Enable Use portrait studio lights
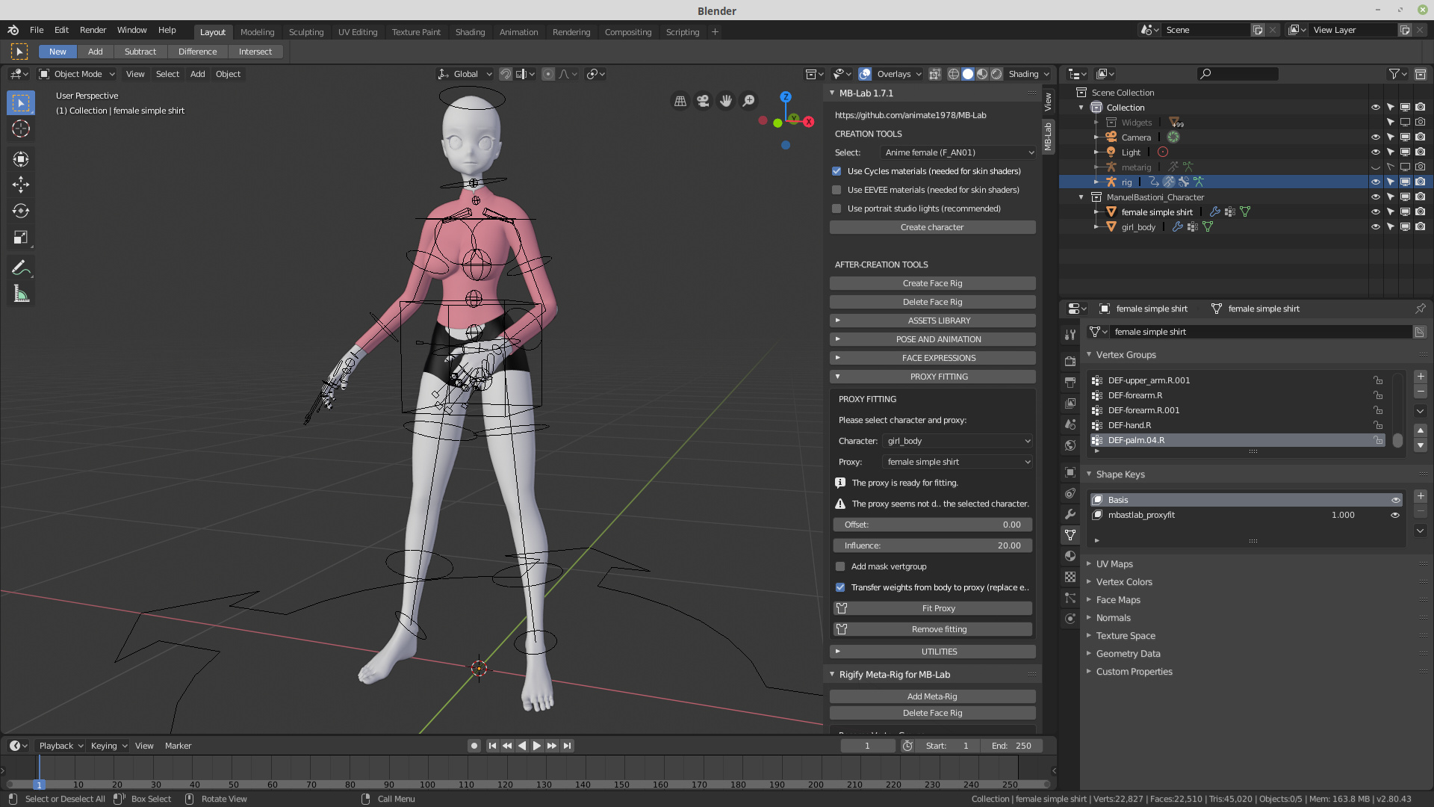 tap(836, 208)
